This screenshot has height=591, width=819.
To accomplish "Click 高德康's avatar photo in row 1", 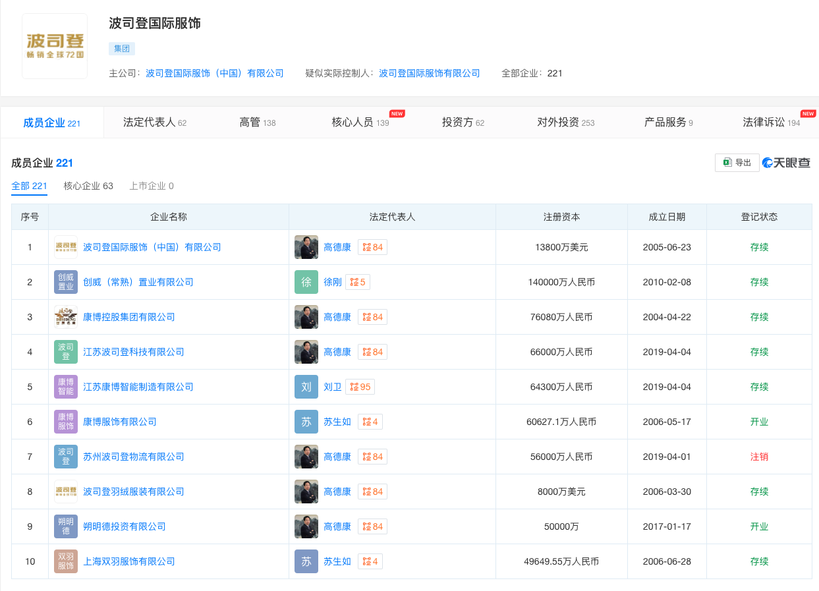I will 306,246.
